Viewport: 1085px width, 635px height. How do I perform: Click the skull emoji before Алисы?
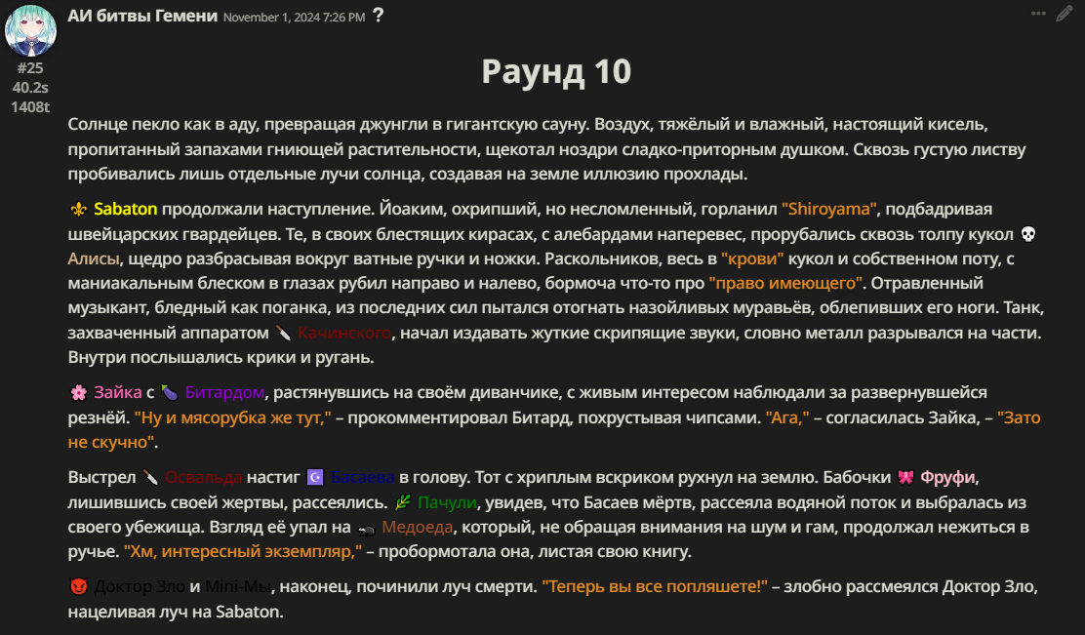1028,234
